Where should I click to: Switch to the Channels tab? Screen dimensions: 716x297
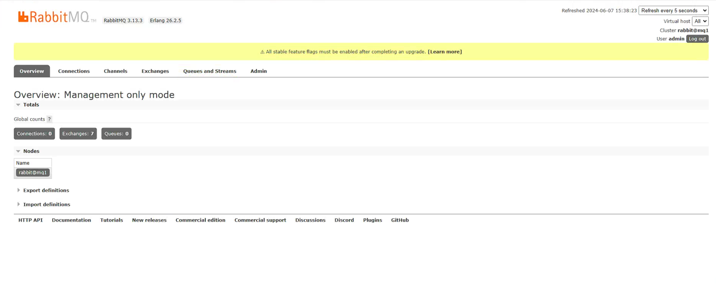[115, 71]
